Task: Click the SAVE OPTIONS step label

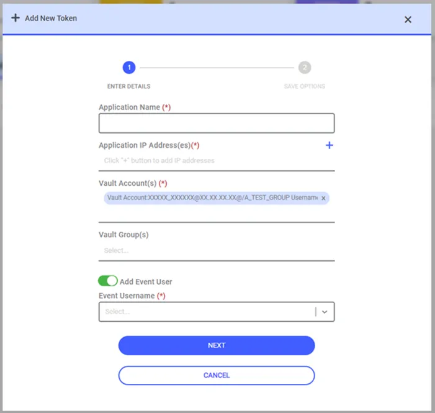Action: [x=305, y=86]
